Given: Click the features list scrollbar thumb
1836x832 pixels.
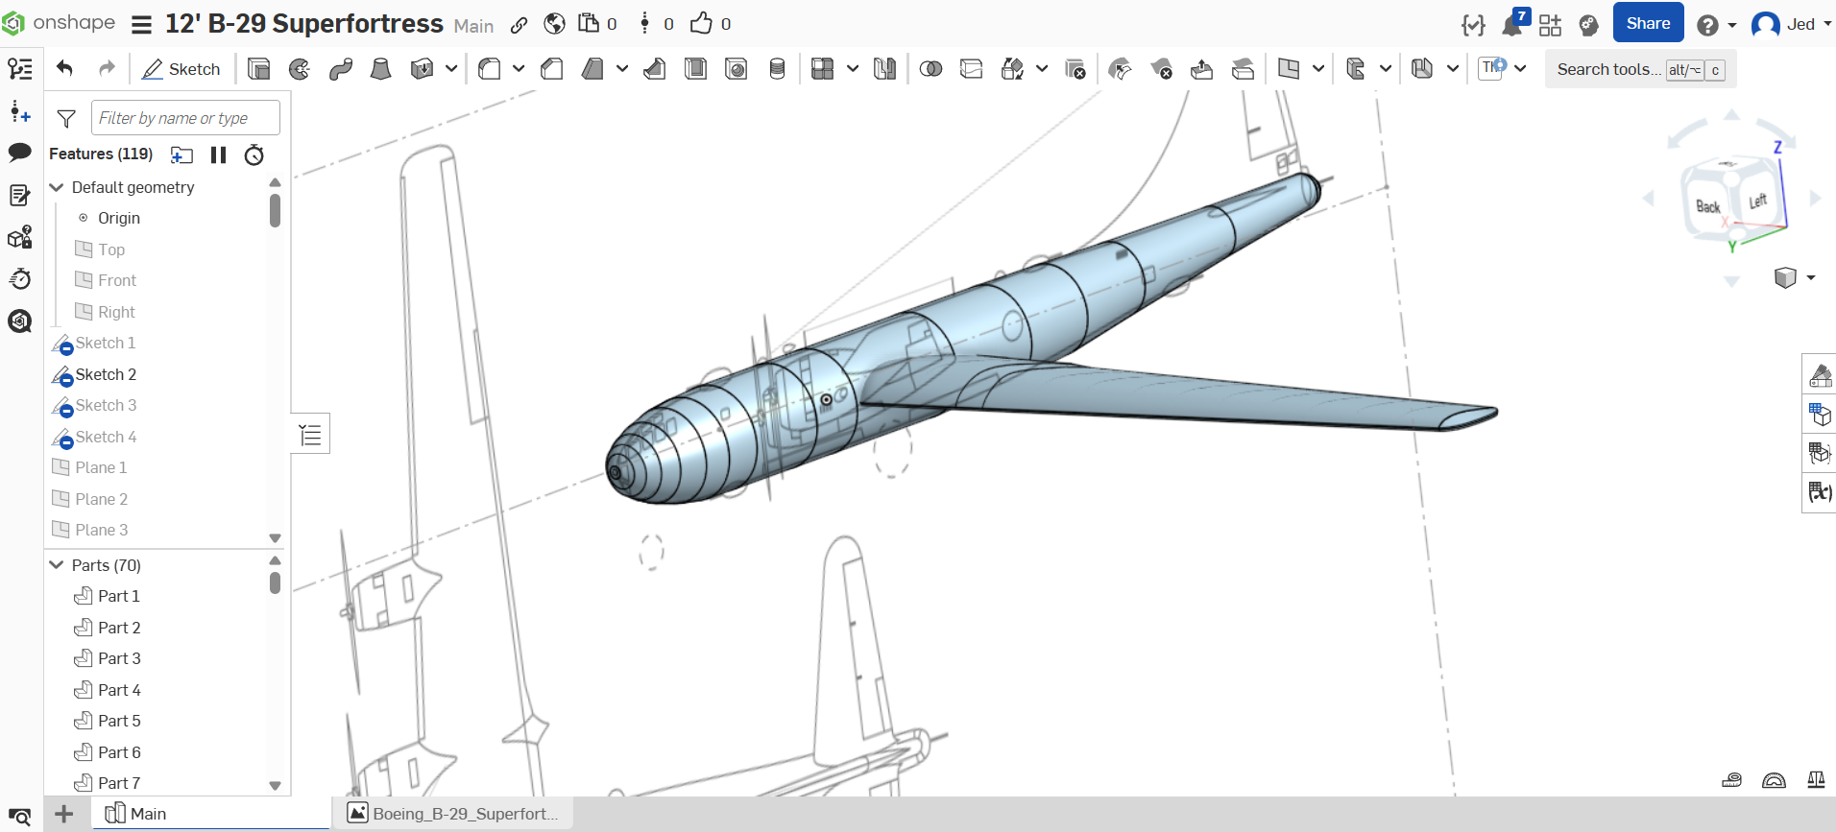Looking at the screenshot, I should [x=276, y=210].
